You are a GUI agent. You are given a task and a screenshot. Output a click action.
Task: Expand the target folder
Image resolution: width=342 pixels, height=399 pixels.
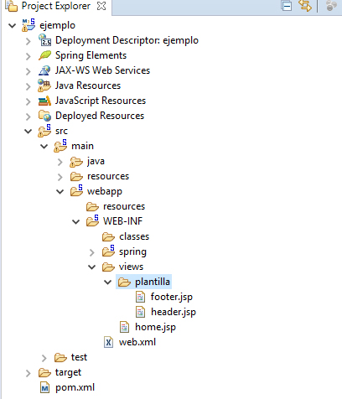tap(28, 373)
